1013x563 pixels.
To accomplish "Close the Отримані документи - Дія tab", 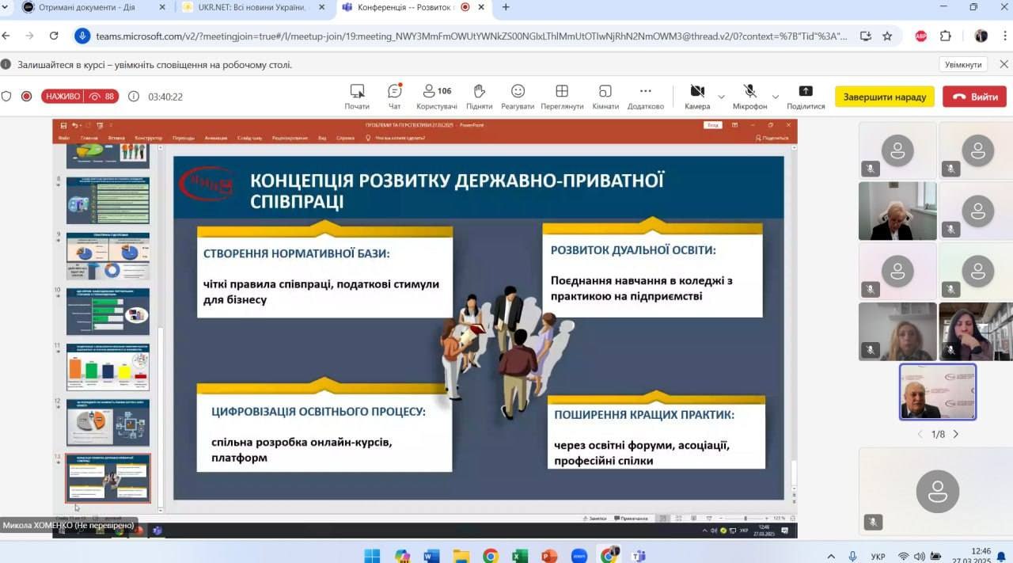I will point(161,7).
